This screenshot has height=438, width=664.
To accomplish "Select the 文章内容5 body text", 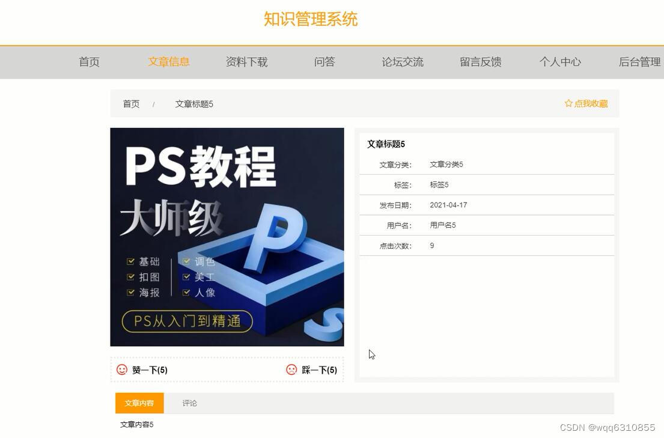I will pyautogui.click(x=137, y=424).
